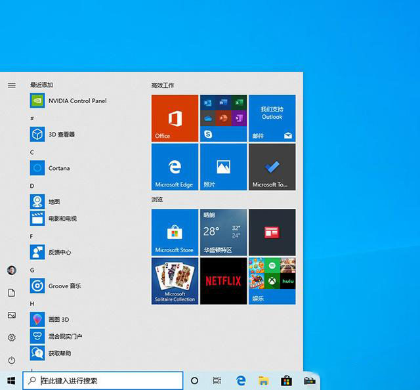Screen dimensions: 420x390
Task: Click the C letter group header
Action: [32, 152]
